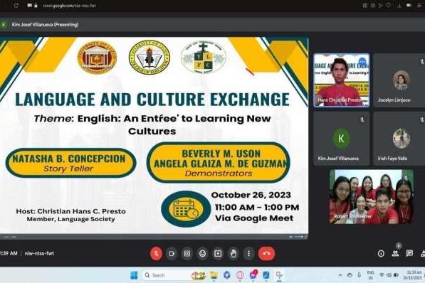Viewport: 425px width, 283px height.
Task: Leave the call with red hang-up button
Action: click(266, 253)
